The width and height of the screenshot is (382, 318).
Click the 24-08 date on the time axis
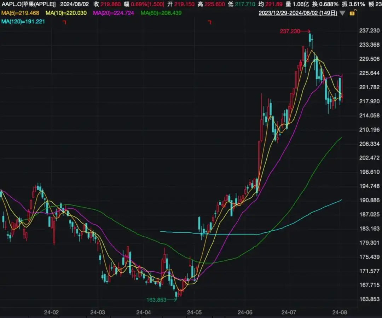pos(340,312)
